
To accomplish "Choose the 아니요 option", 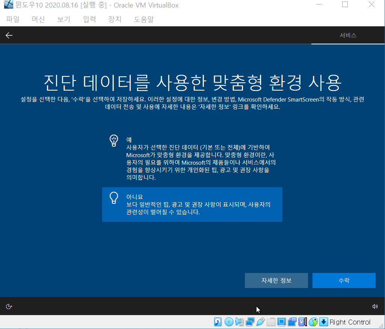I will click(192, 205).
